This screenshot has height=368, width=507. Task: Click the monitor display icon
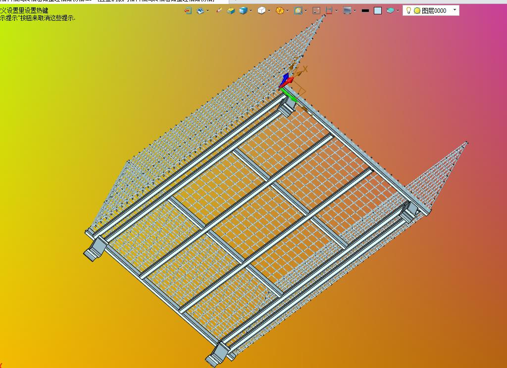(x=347, y=11)
